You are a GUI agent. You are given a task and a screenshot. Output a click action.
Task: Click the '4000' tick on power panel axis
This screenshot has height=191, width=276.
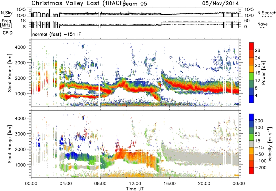20,47
